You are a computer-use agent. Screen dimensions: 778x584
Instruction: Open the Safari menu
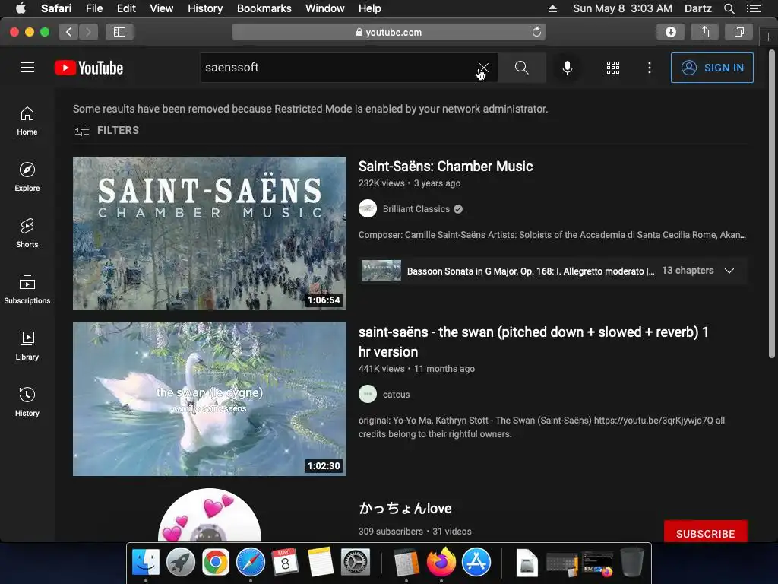click(56, 8)
